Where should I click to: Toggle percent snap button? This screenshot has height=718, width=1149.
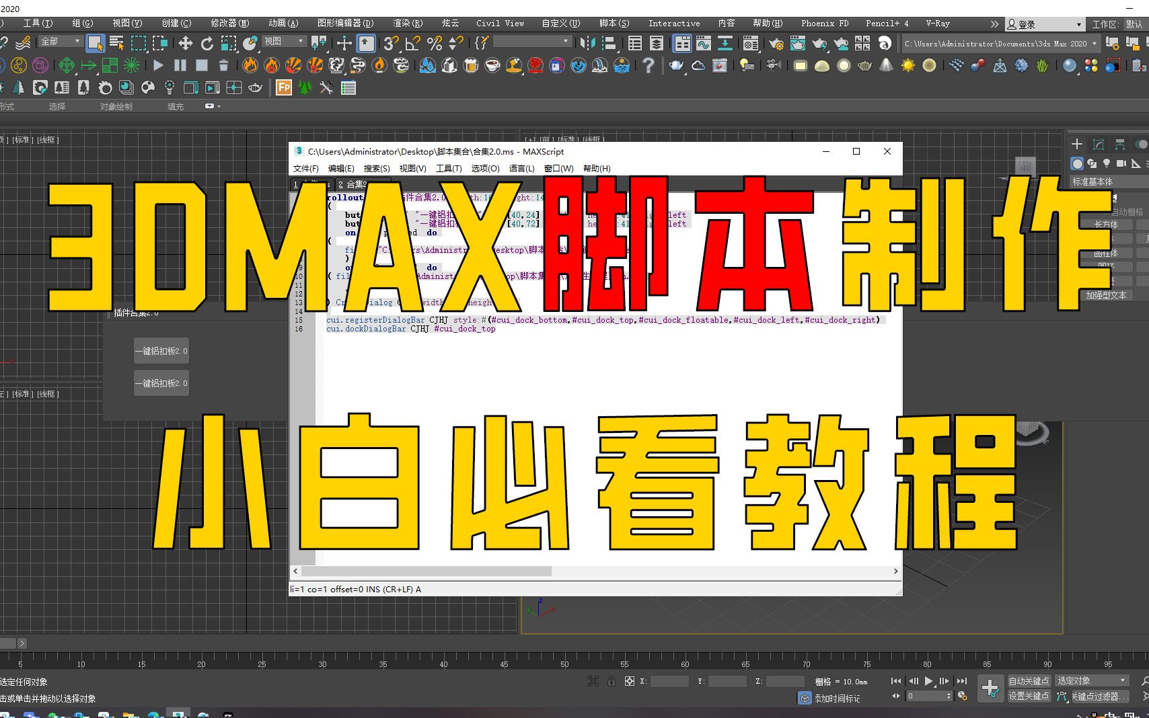(x=435, y=44)
